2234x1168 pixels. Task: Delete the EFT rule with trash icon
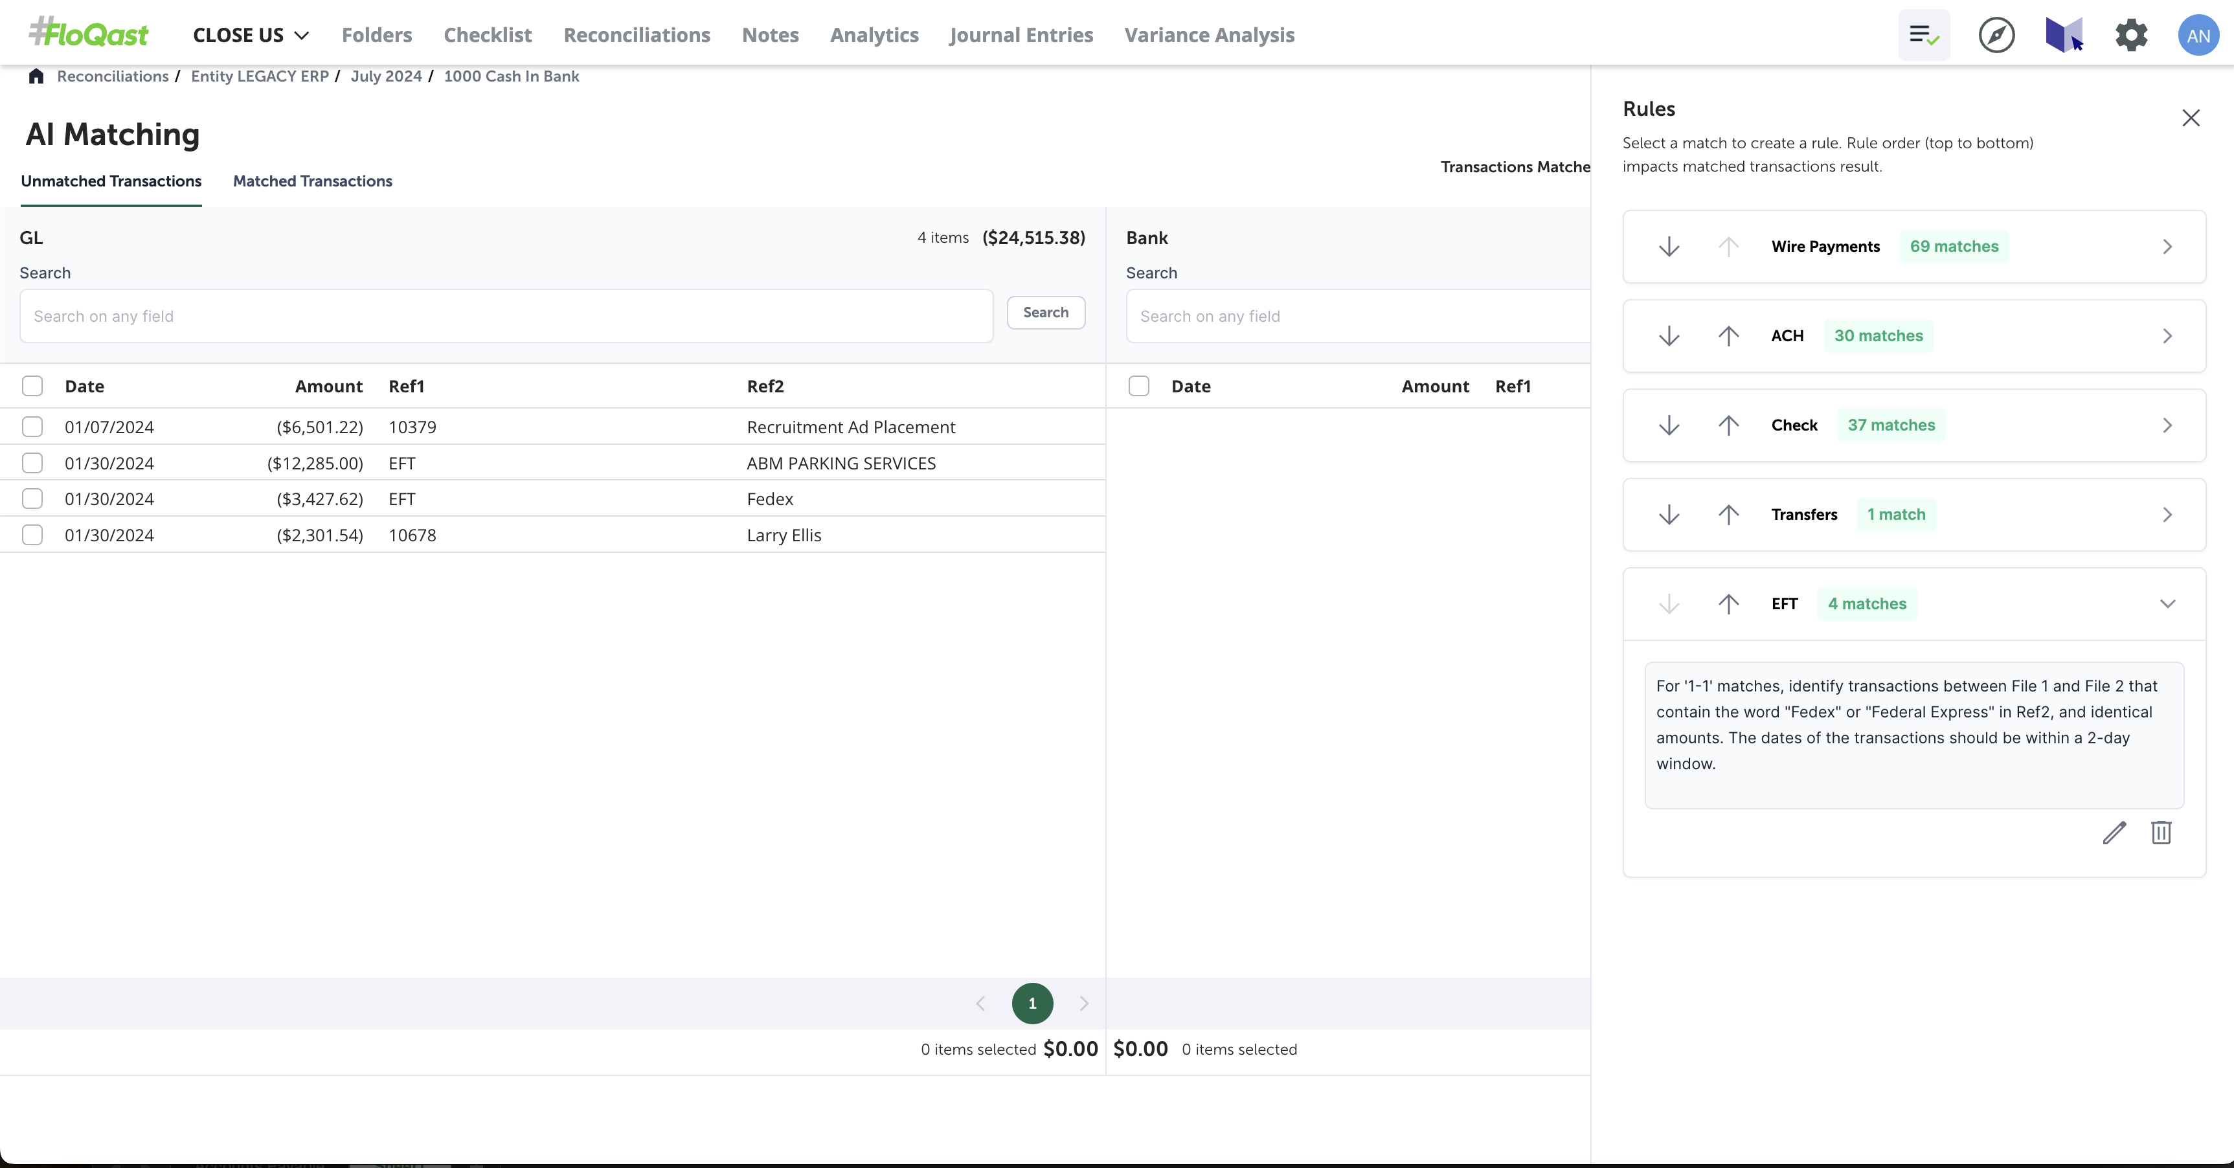(2160, 833)
